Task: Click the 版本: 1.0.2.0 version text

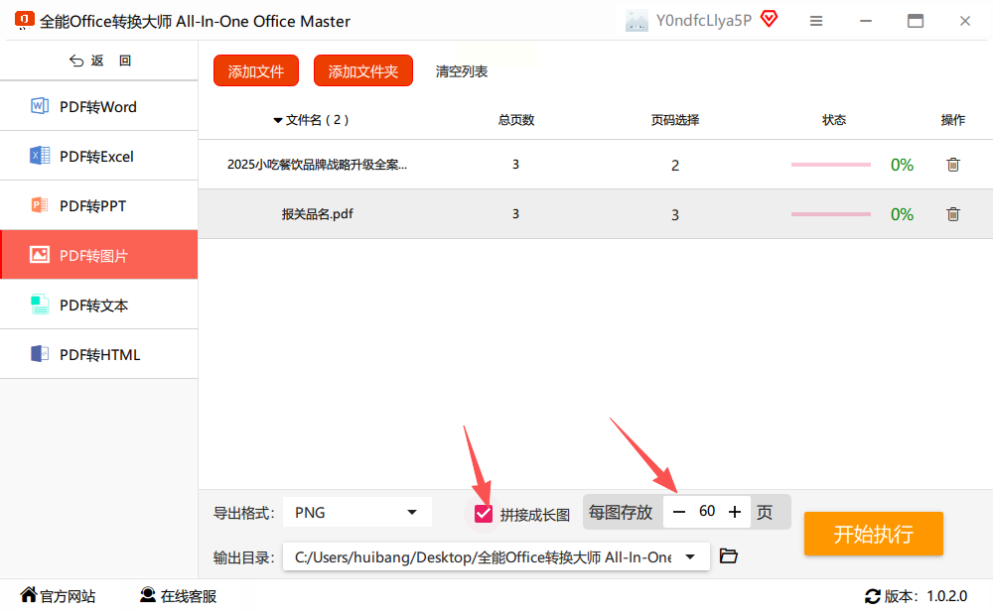Action: click(x=925, y=596)
